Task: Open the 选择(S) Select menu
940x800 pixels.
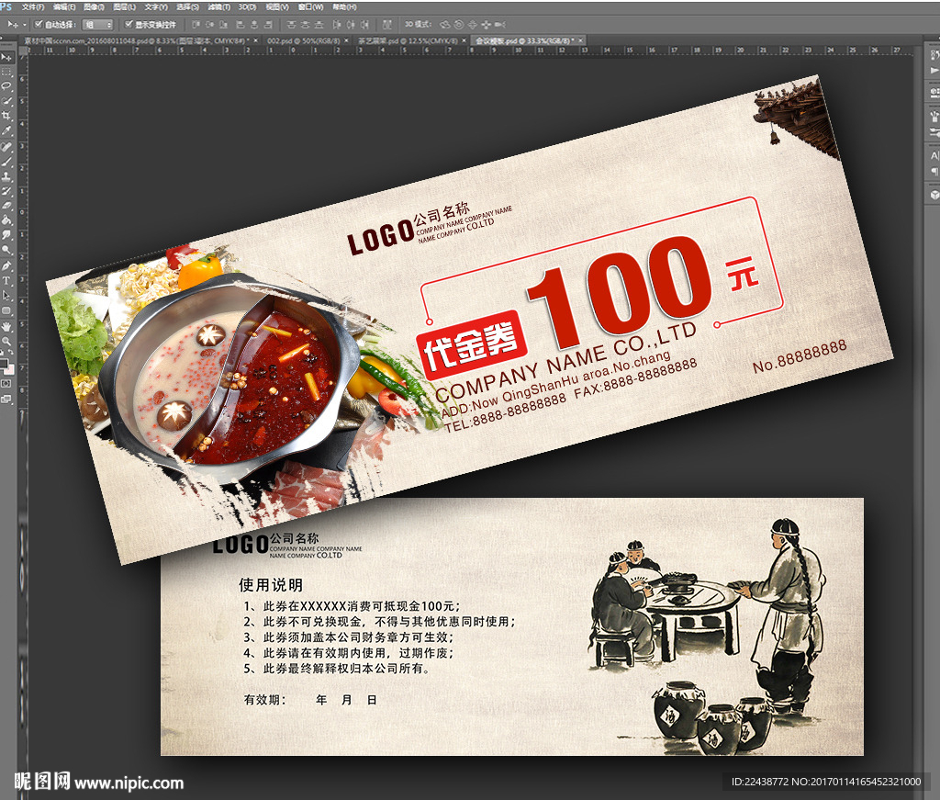Action: tap(187, 6)
